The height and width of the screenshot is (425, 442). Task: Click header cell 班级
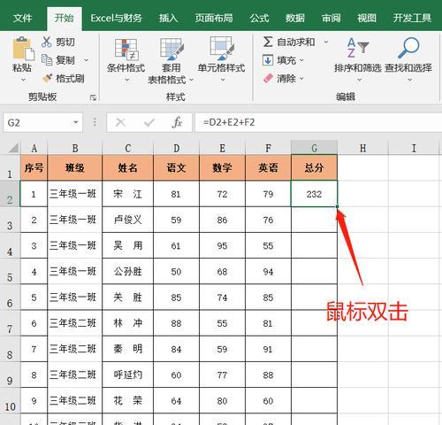(x=75, y=167)
